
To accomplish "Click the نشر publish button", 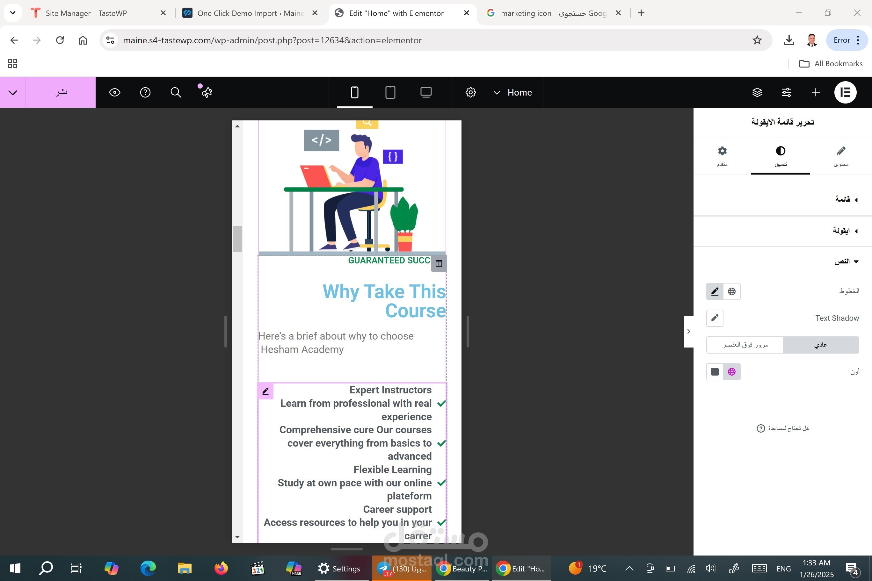I will 61,92.
